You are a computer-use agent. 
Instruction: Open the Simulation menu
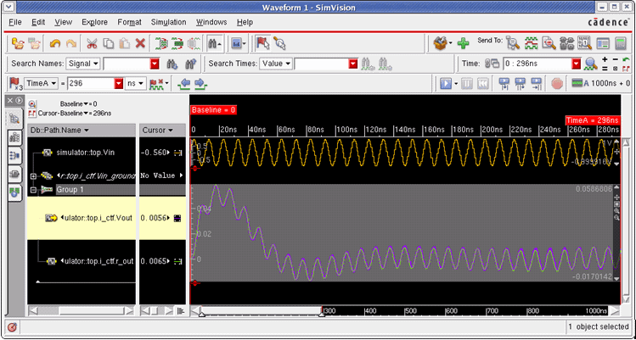pos(168,20)
